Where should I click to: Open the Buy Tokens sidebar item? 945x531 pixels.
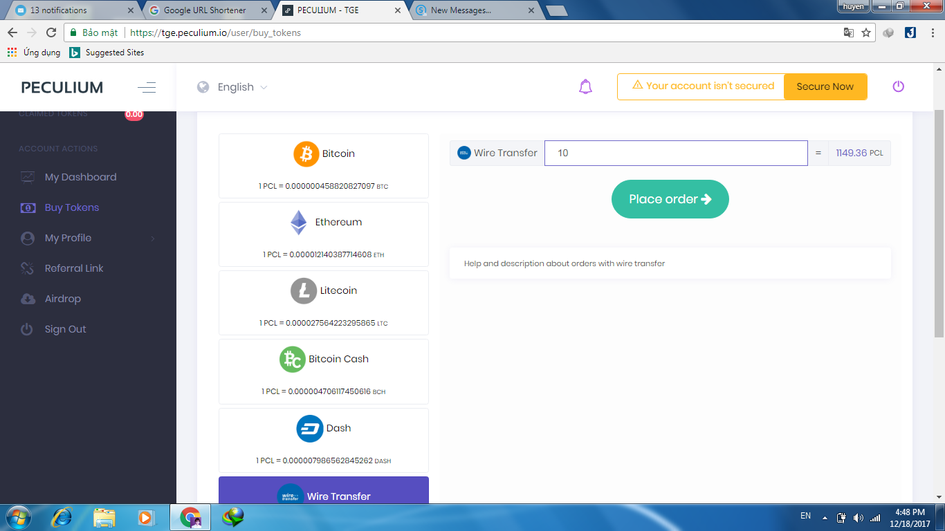[x=72, y=207]
